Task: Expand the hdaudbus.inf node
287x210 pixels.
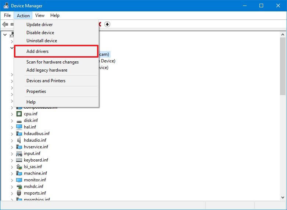Action: (12, 134)
